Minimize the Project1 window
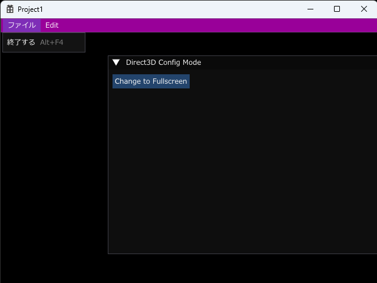This screenshot has width=377, height=283. [310, 9]
